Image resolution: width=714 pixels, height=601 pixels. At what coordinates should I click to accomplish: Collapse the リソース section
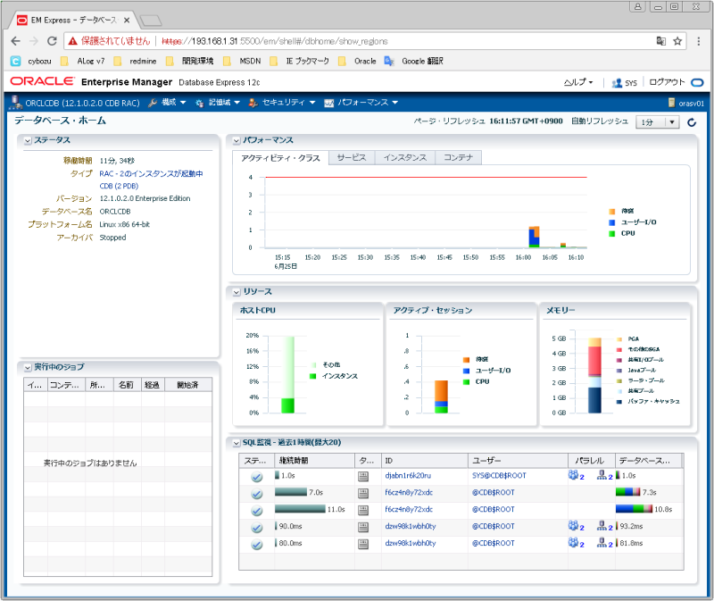pos(237,292)
